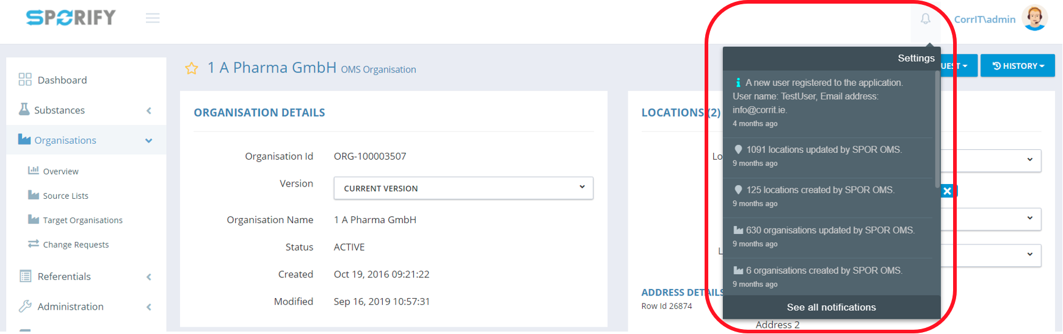Collapse the Organisations menu section
Image resolution: width=1063 pixels, height=334 pixels.
[148, 141]
